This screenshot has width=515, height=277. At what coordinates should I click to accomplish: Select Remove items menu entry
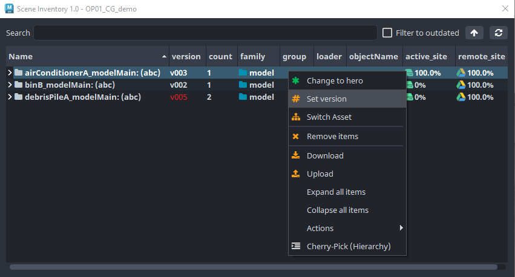347,136
